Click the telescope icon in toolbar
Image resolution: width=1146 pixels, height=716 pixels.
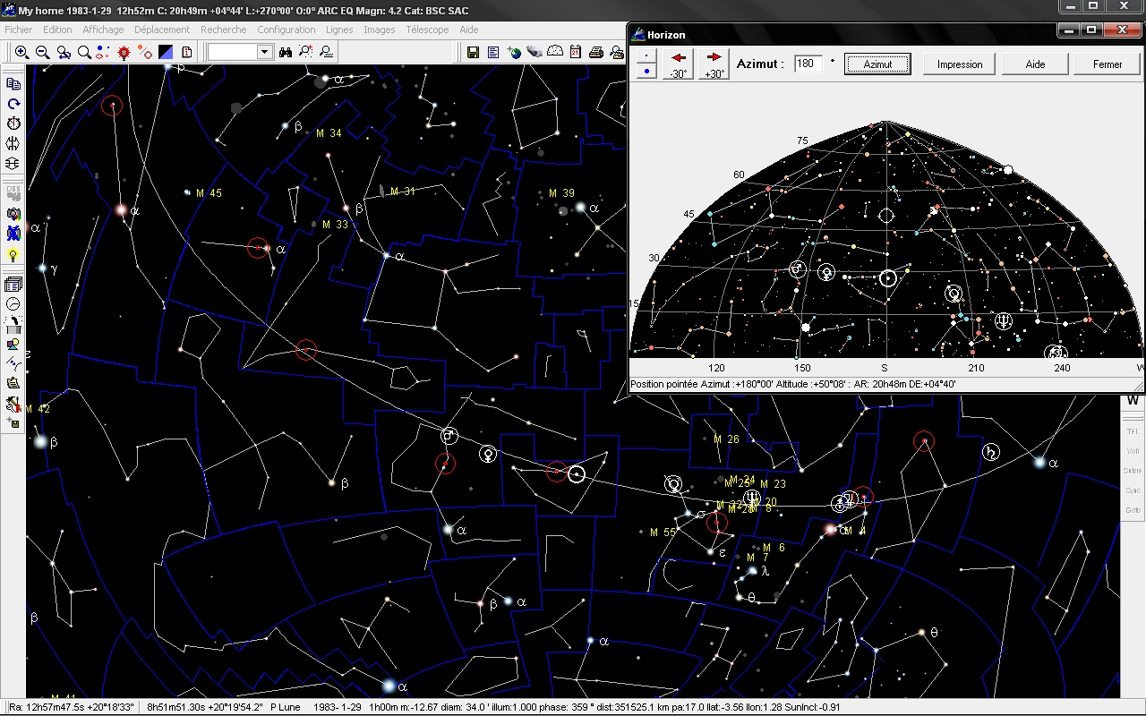point(535,53)
